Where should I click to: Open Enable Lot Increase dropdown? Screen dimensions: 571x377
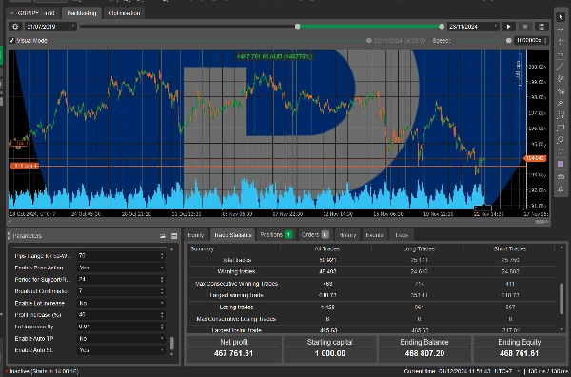tap(121, 303)
